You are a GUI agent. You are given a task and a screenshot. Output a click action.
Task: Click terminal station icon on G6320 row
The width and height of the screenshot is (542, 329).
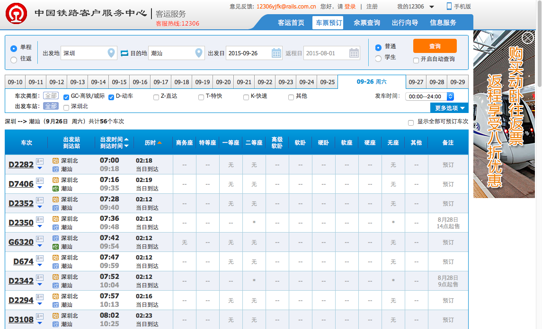pos(56,246)
